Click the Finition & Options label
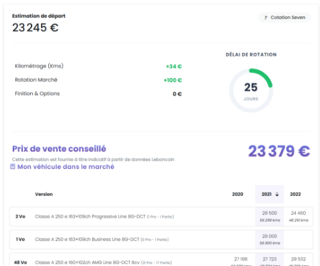 [x=37, y=94]
